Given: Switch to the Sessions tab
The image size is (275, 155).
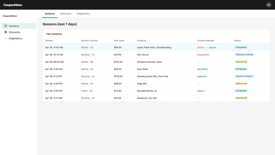Looking at the screenshot, I should pyautogui.click(x=49, y=13).
